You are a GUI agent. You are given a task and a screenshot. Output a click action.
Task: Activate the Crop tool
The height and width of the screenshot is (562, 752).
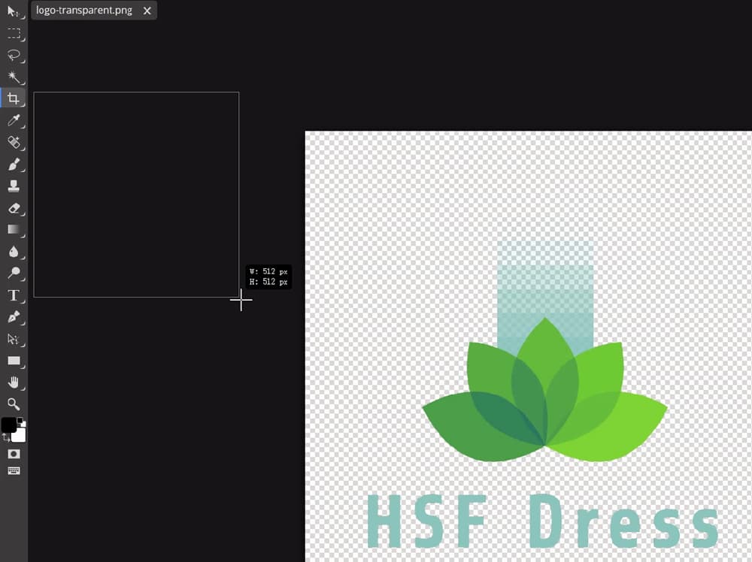14,98
